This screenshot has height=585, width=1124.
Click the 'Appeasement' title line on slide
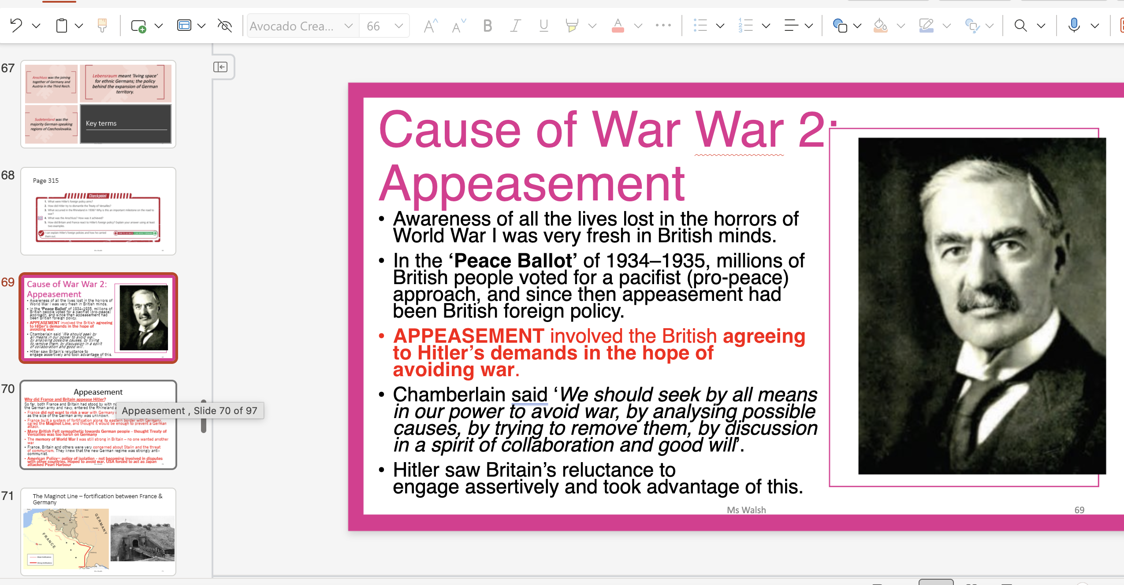pos(532,183)
